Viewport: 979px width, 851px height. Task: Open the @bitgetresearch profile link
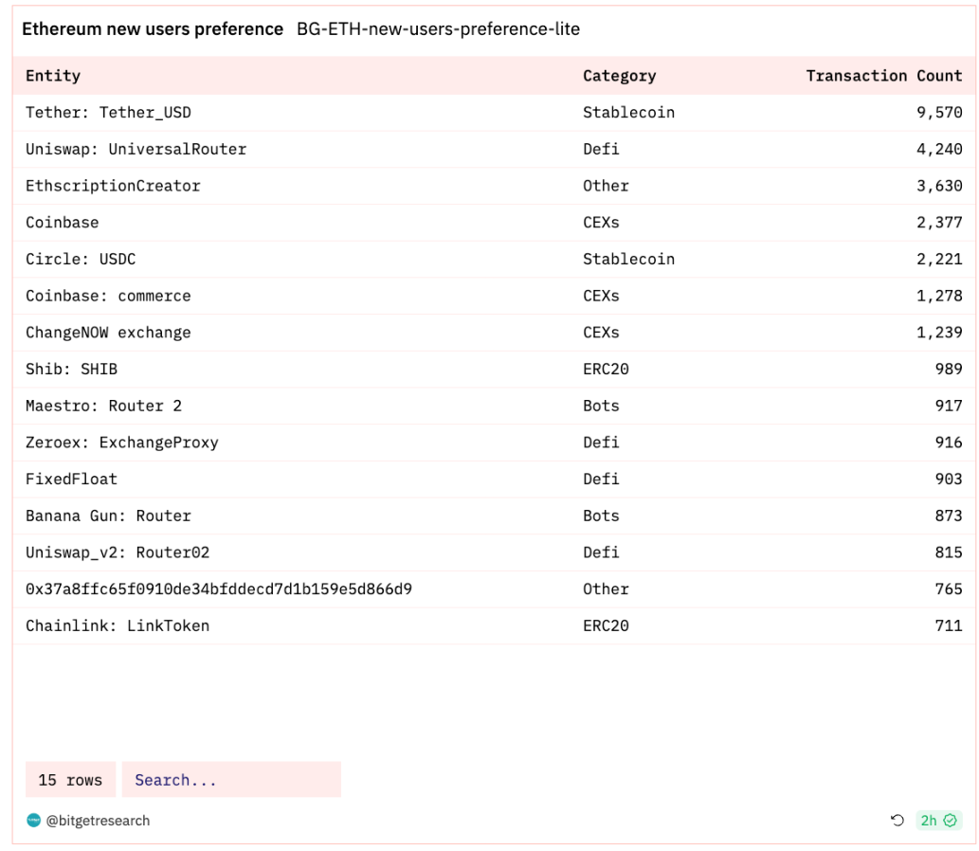pyautogui.click(x=98, y=821)
